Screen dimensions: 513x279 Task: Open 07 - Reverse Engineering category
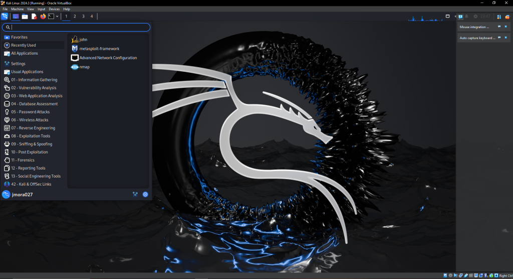coord(34,128)
